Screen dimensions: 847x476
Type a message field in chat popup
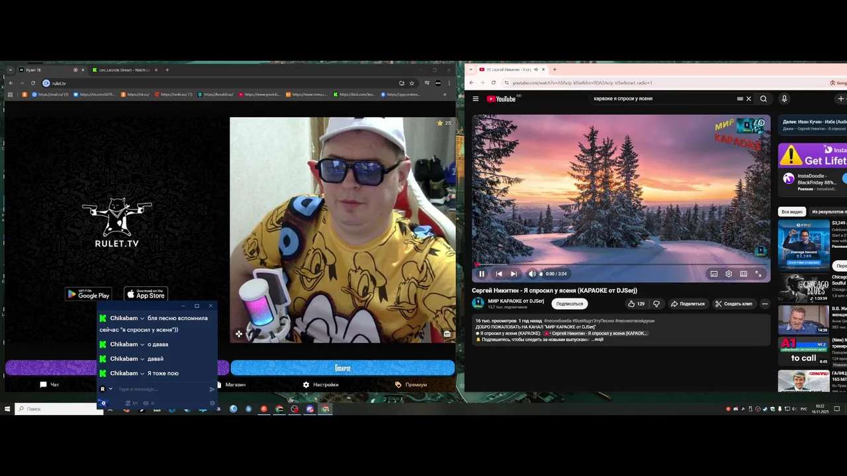(161, 389)
